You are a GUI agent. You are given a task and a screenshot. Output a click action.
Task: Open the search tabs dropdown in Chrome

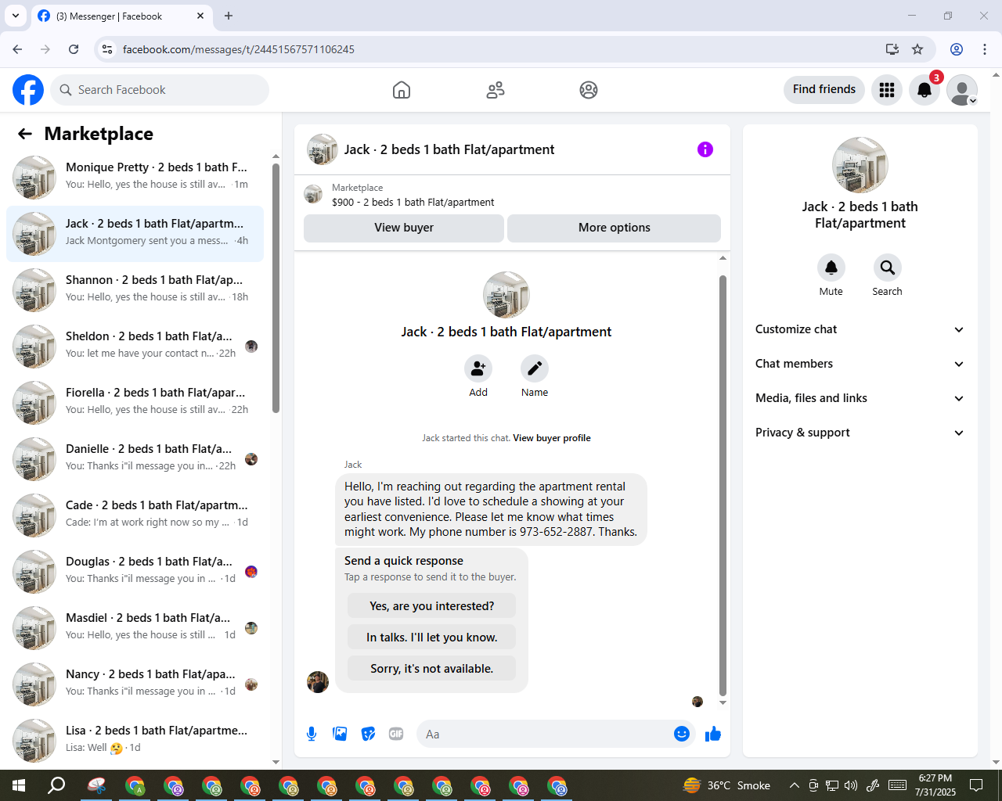tap(16, 16)
